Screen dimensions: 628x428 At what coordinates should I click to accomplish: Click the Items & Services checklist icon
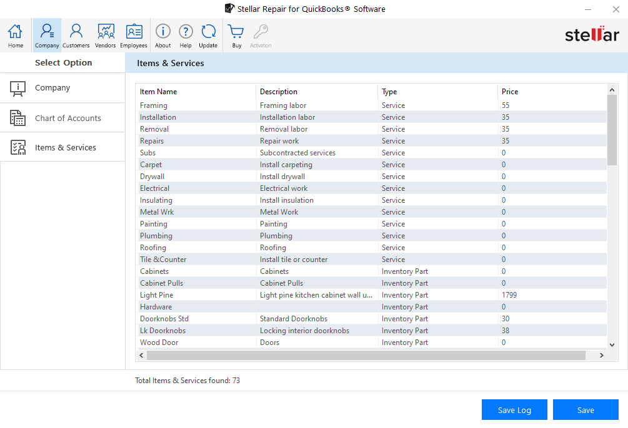pos(17,147)
